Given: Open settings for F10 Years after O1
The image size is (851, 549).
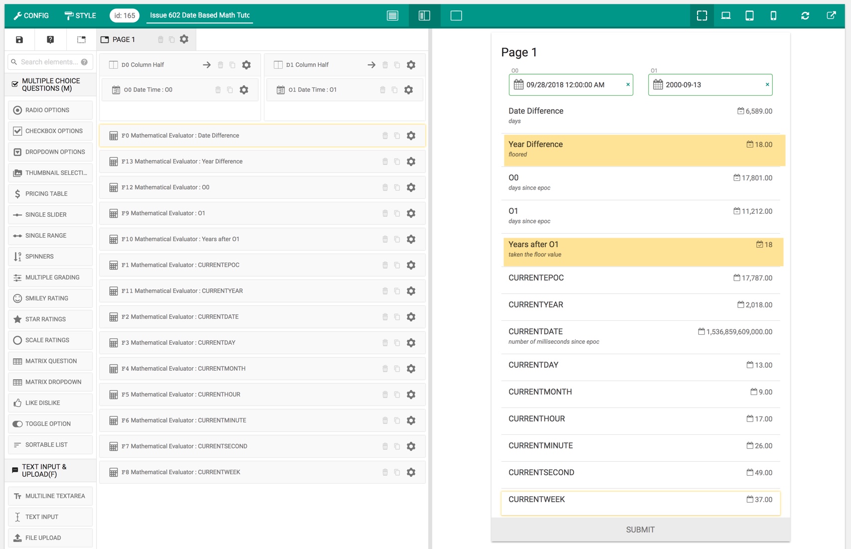Looking at the screenshot, I should pyautogui.click(x=411, y=239).
